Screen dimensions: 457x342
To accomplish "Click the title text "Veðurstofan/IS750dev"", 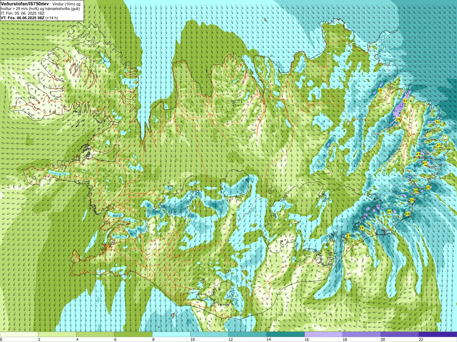I will [25, 3].
